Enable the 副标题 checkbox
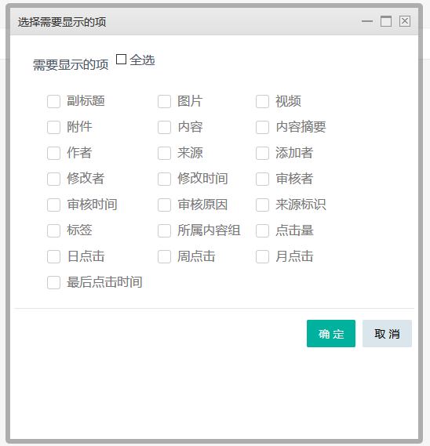Screen dimensions: 430x446 coord(53,102)
